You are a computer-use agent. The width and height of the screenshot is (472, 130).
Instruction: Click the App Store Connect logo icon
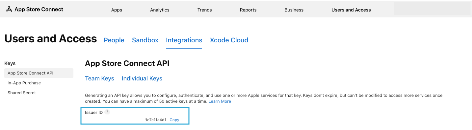click(x=9, y=10)
